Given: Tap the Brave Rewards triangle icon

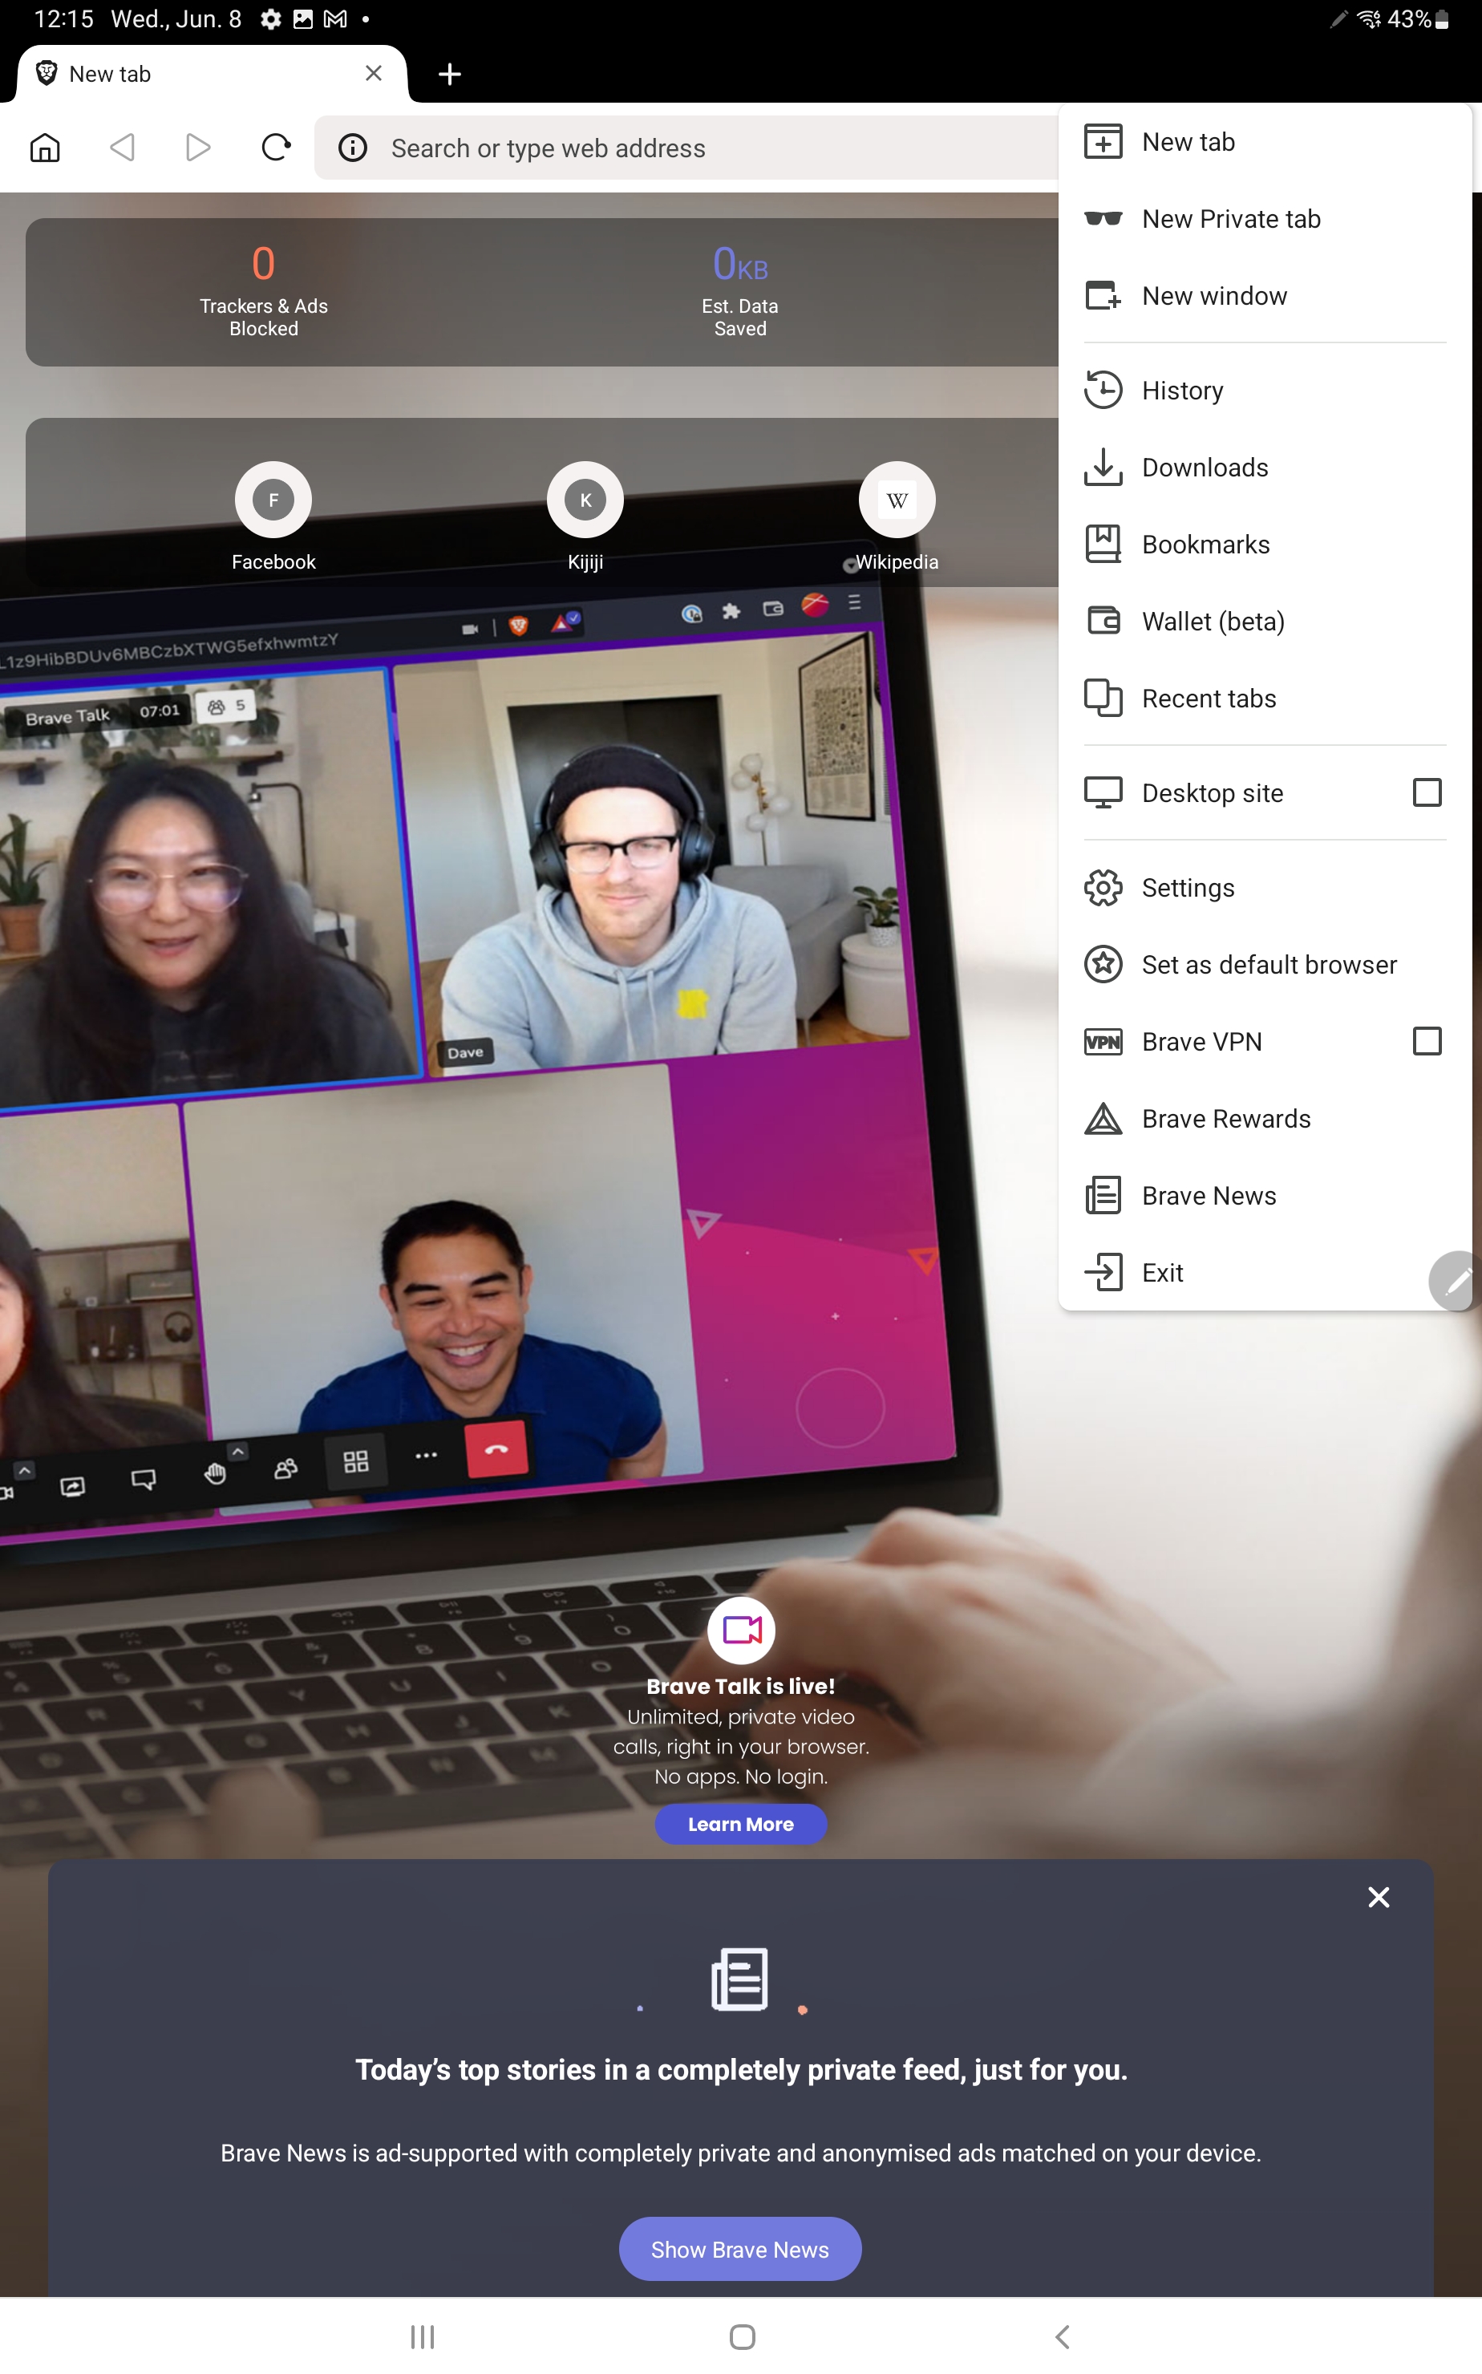Looking at the screenshot, I should (1103, 1120).
